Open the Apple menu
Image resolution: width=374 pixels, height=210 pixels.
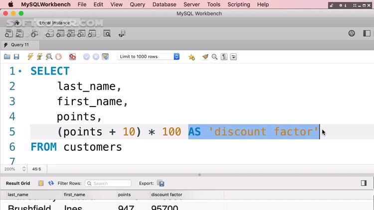click(x=10, y=4)
